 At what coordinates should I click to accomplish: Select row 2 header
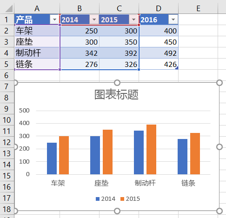pos(7,31)
